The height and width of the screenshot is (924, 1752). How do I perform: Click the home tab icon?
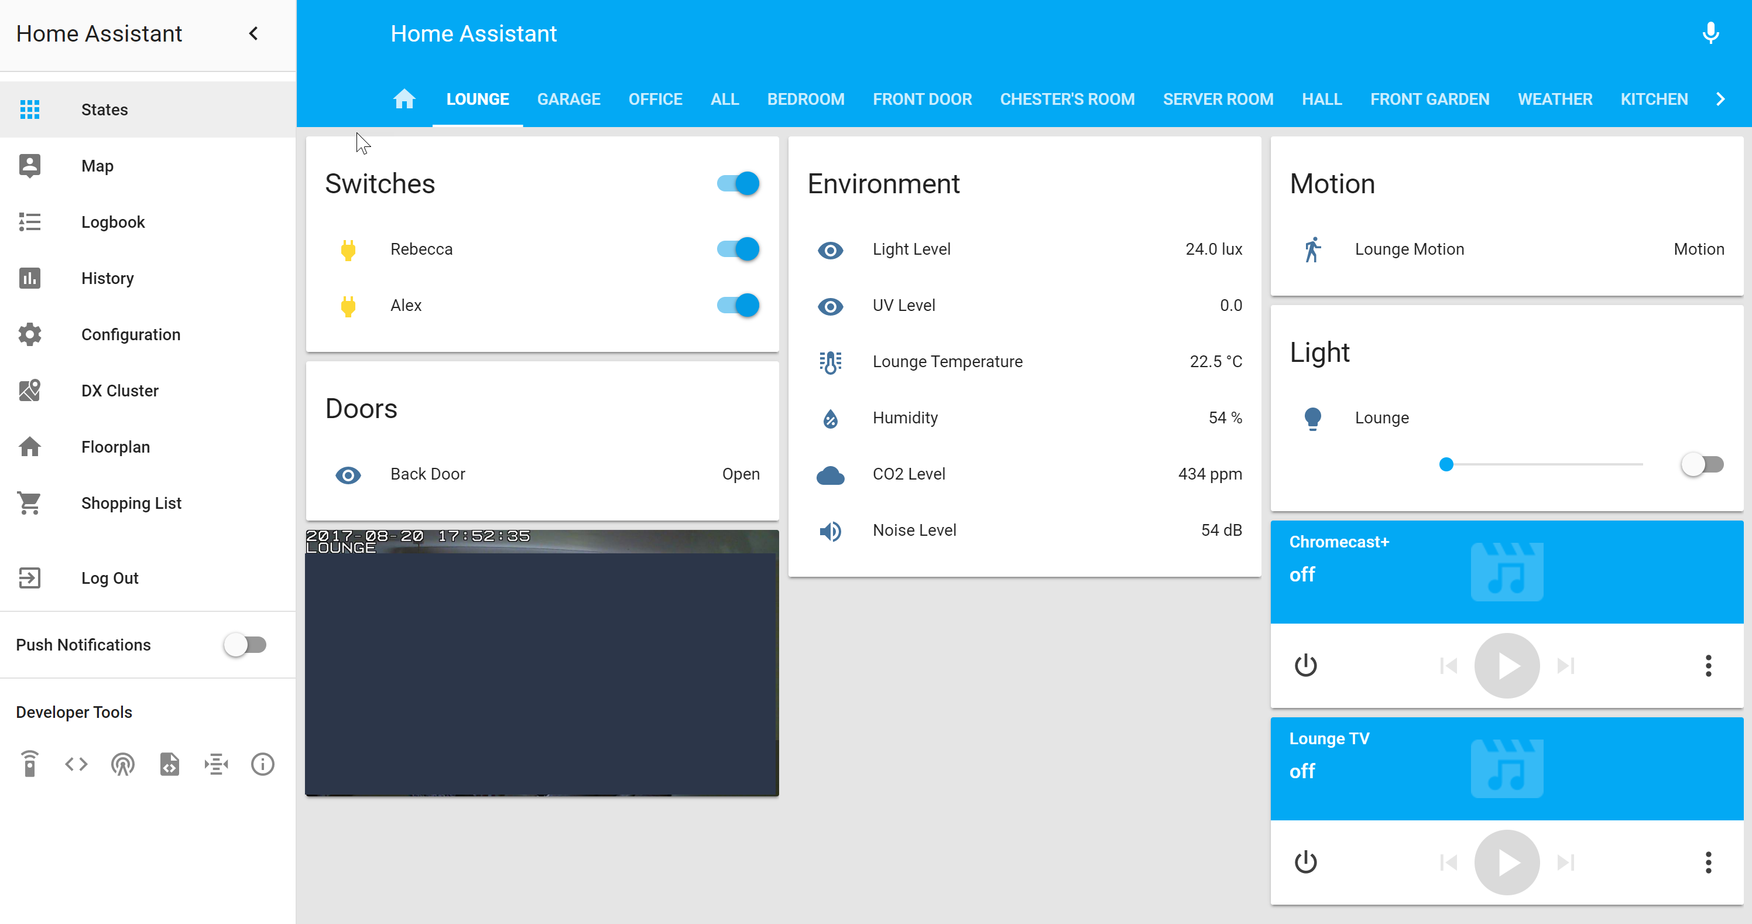(x=404, y=100)
